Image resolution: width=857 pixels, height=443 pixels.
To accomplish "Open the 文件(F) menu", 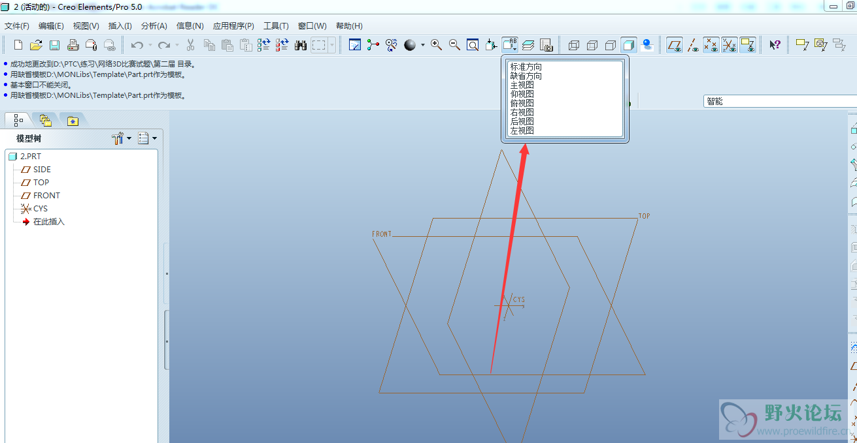I will (x=17, y=26).
